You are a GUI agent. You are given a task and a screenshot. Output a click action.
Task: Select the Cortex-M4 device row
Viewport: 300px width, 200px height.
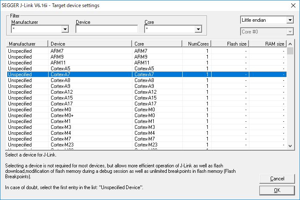tap(147, 133)
